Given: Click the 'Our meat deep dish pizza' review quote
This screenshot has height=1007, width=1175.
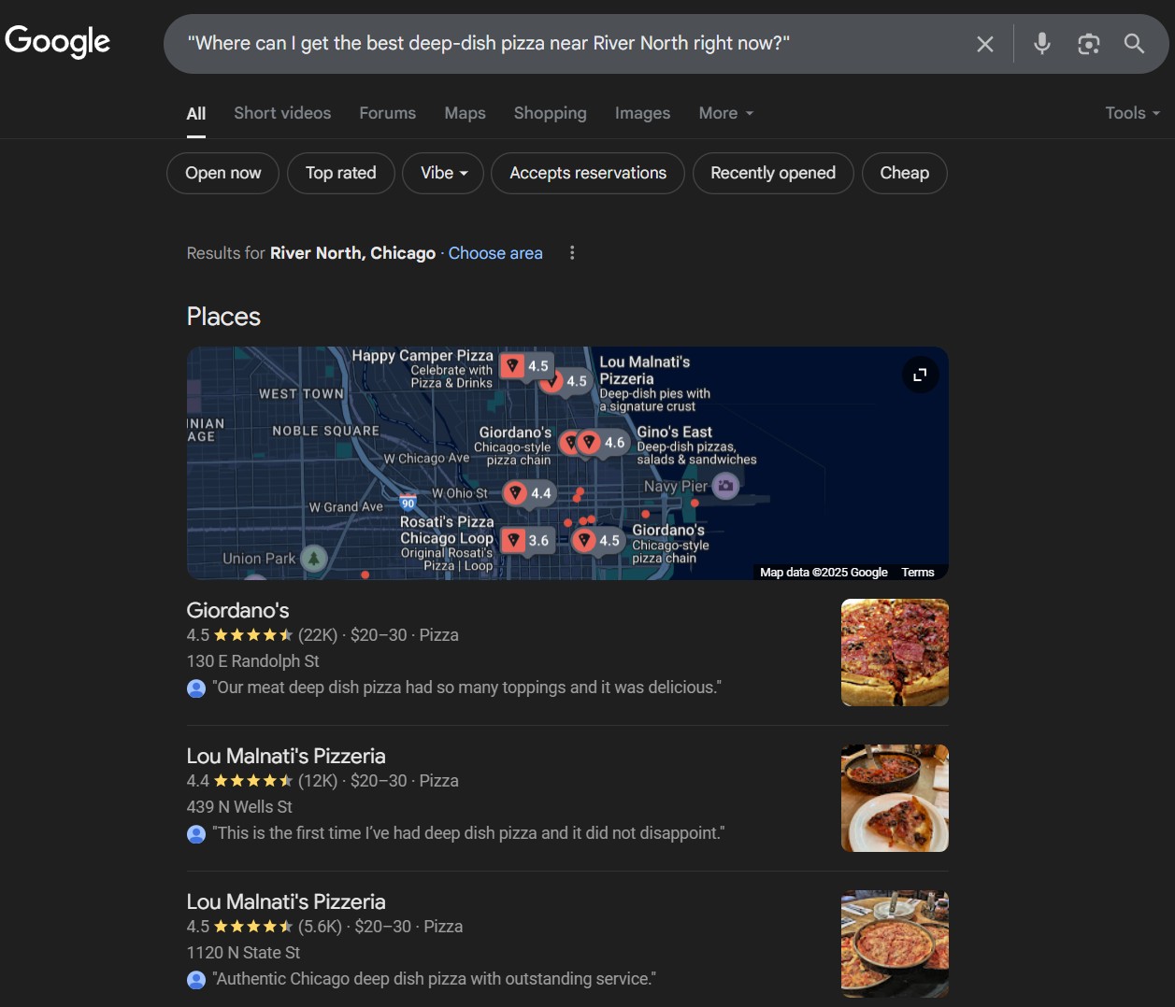Looking at the screenshot, I should [467, 688].
